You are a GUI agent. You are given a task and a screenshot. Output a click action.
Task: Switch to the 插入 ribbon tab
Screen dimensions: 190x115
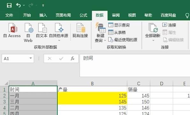[43, 15]
